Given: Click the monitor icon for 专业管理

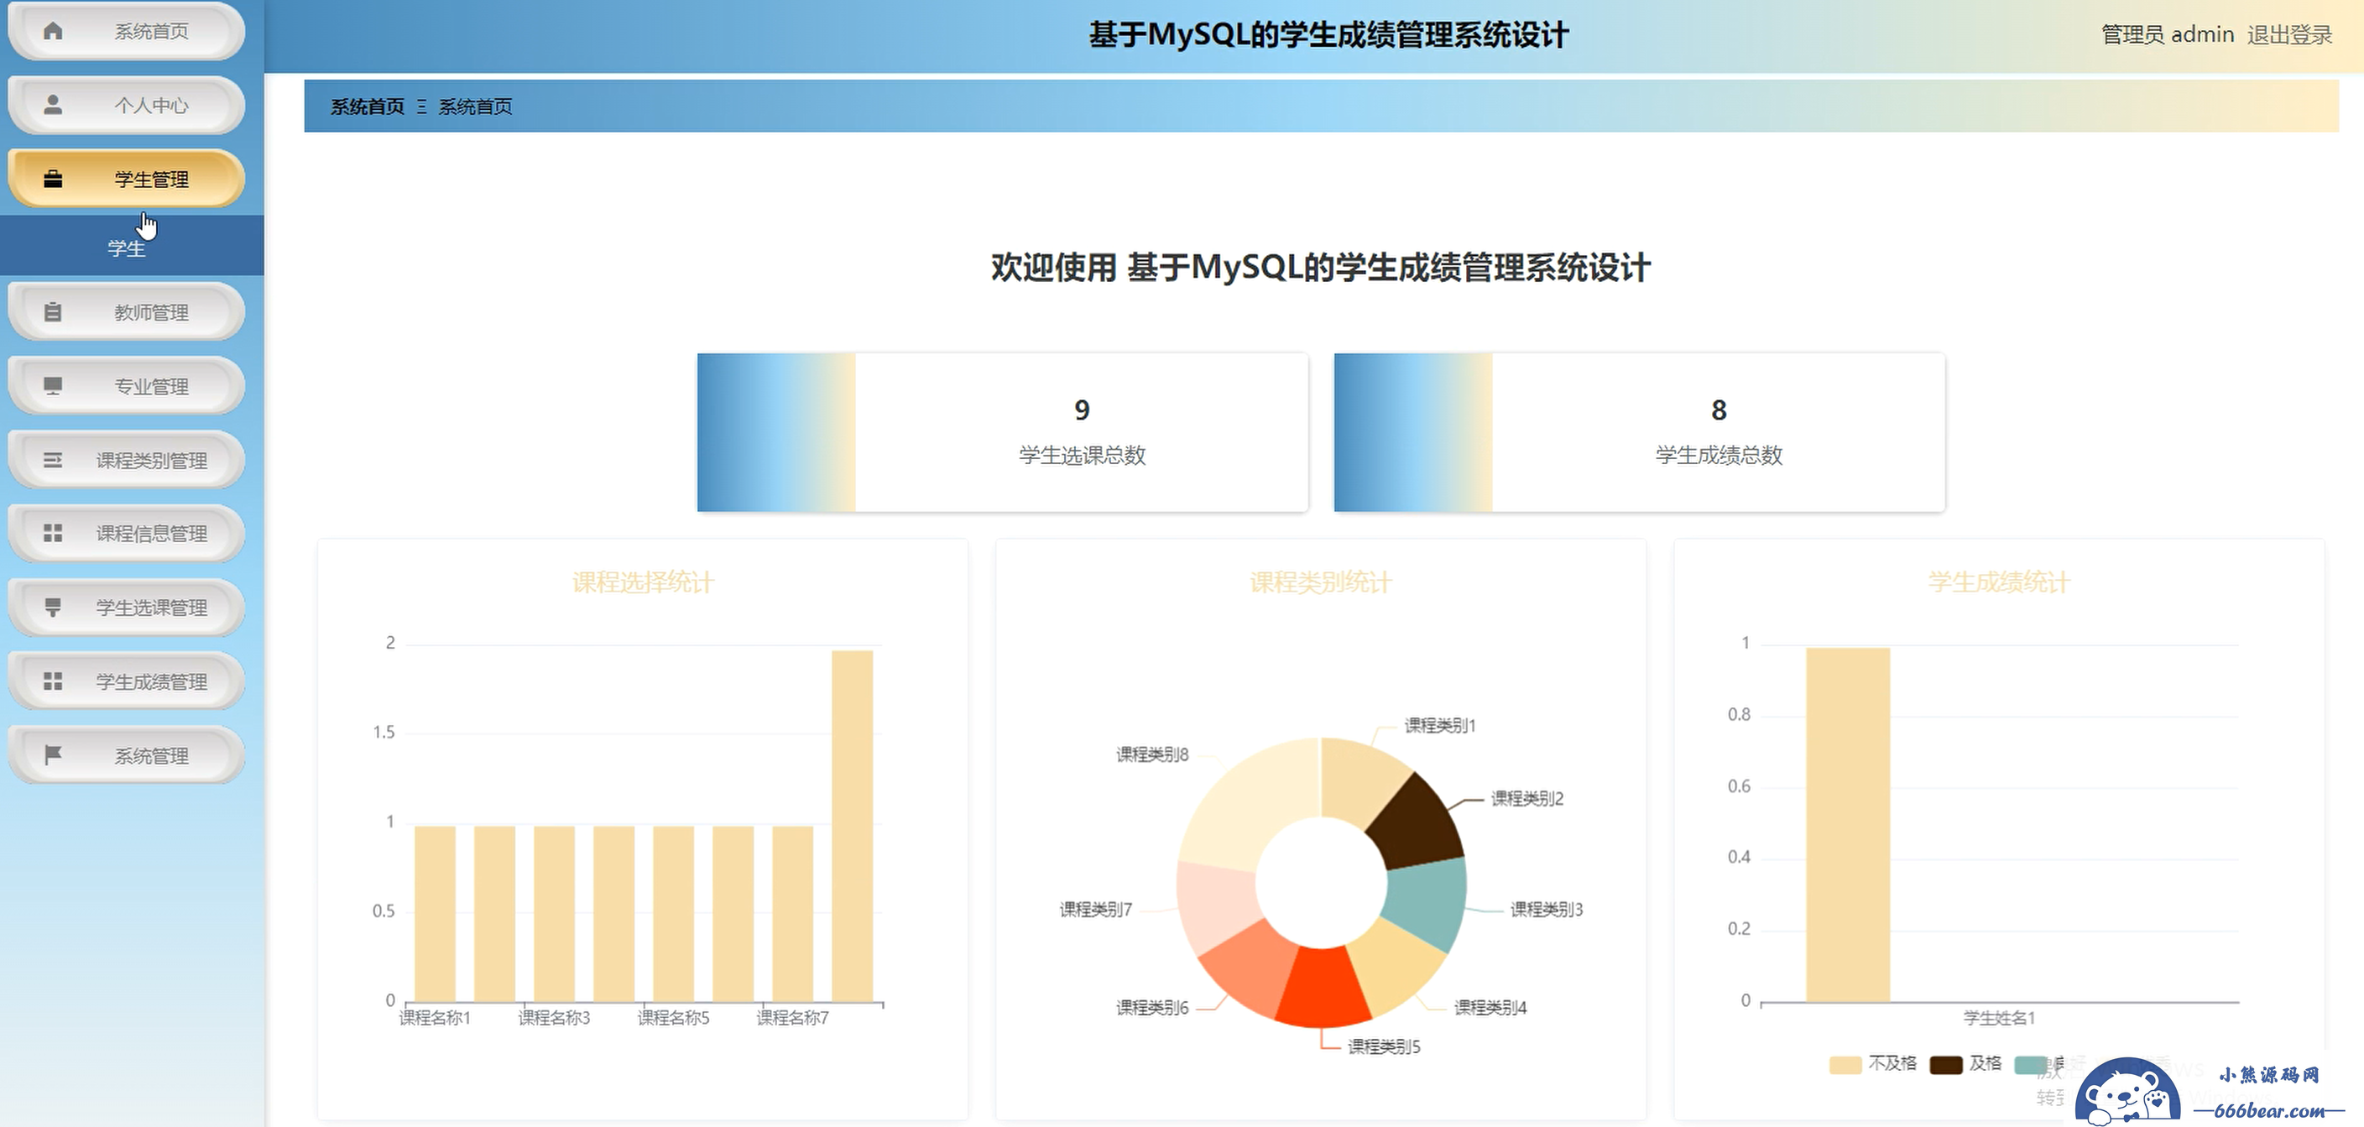Looking at the screenshot, I should point(53,385).
